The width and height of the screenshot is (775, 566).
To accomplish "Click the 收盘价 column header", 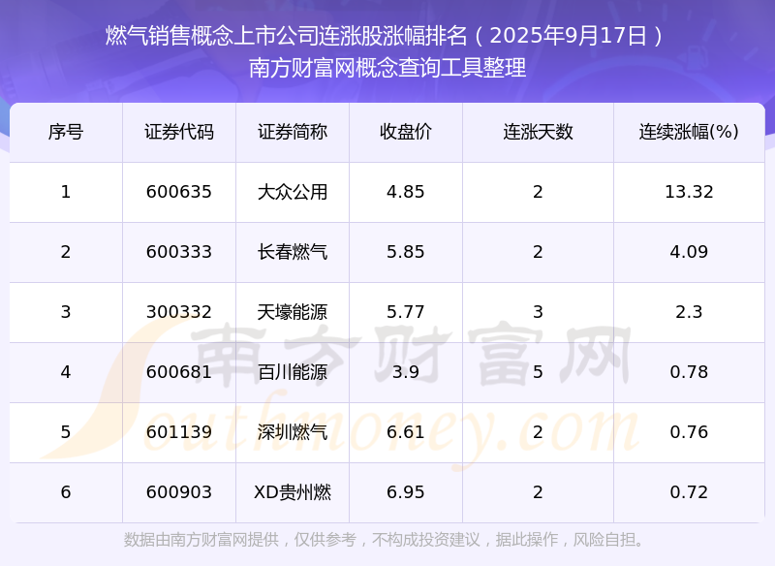I will coord(406,132).
